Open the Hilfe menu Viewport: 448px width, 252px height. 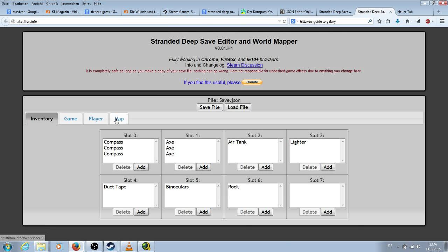tap(98, 3)
